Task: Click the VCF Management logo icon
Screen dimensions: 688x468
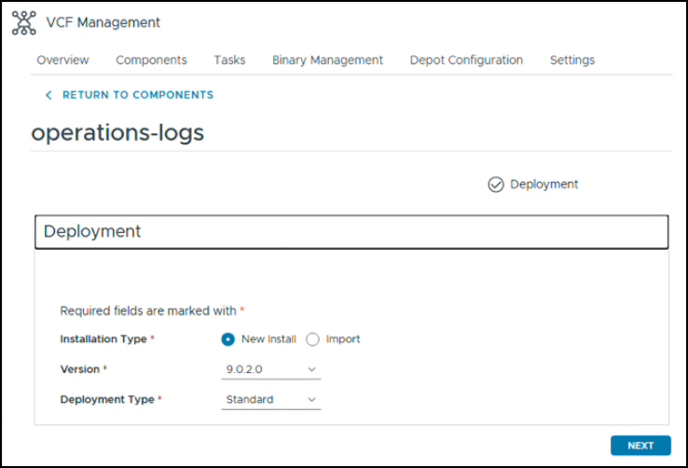Action: pyautogui.click(x=23, y=22)
